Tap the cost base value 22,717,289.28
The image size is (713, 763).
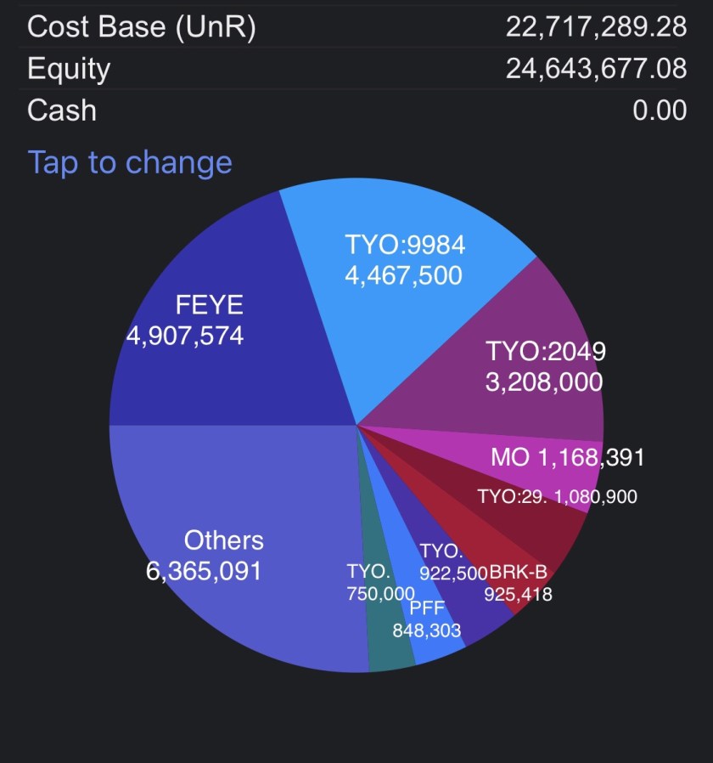coord(596,26)
